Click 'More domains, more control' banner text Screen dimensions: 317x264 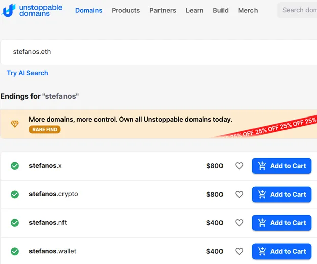[131, 119]
